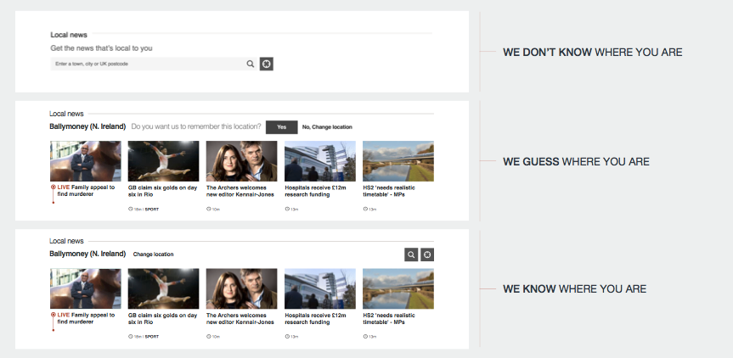Click 'Do you want us to remember this location?'
733x358 pixels.
196,126
